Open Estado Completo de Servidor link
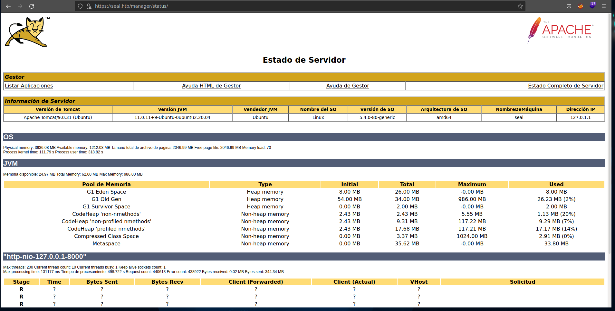 (x=565, y=86)
